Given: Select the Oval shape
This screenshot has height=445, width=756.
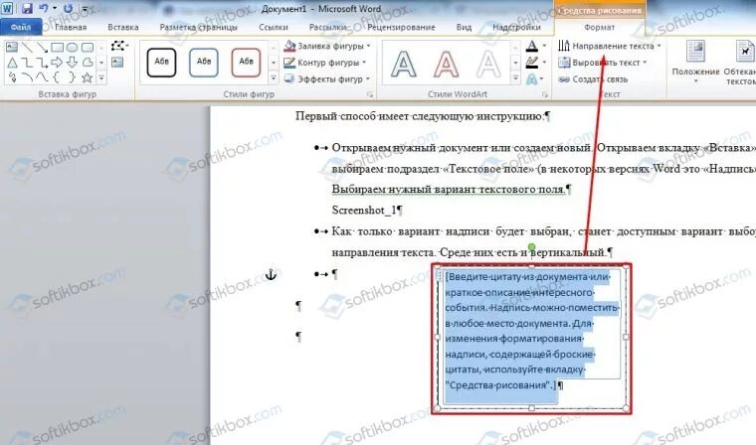Looking at the screenshot, I should [x=73, y=48].
